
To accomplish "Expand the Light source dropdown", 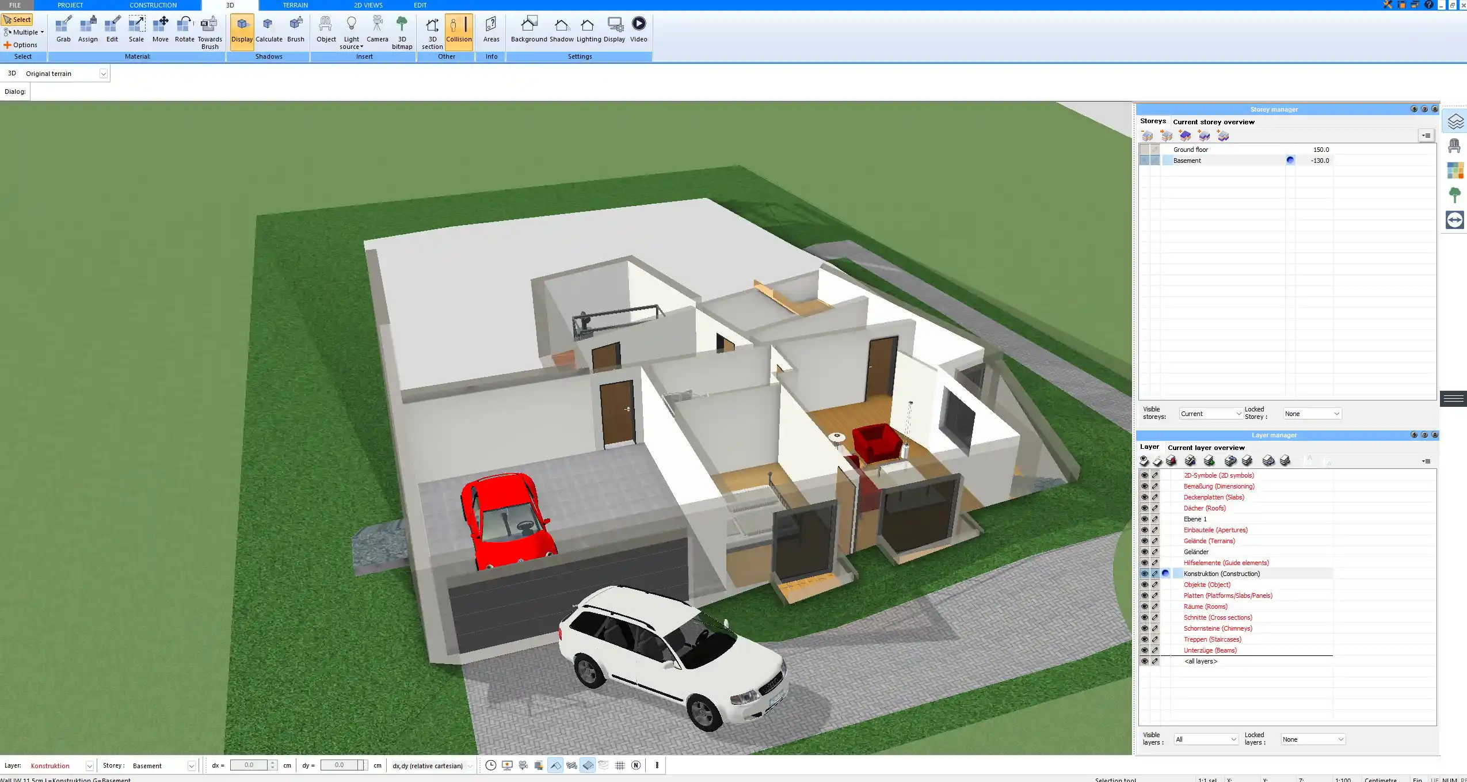I will tap(352, 33).
